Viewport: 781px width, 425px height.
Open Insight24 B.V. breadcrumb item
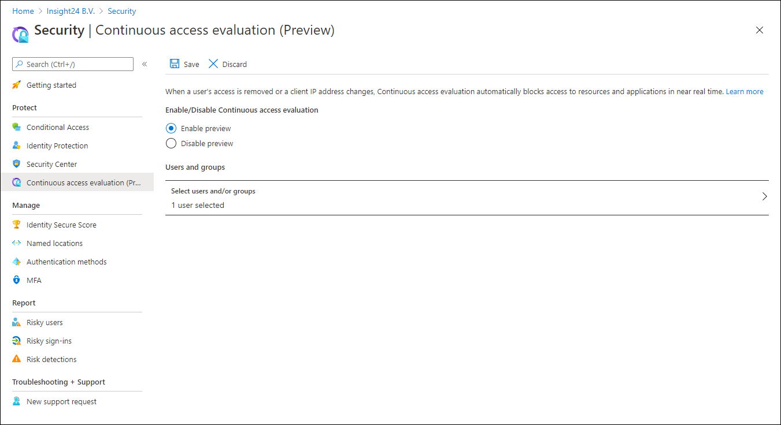[70, 10]
